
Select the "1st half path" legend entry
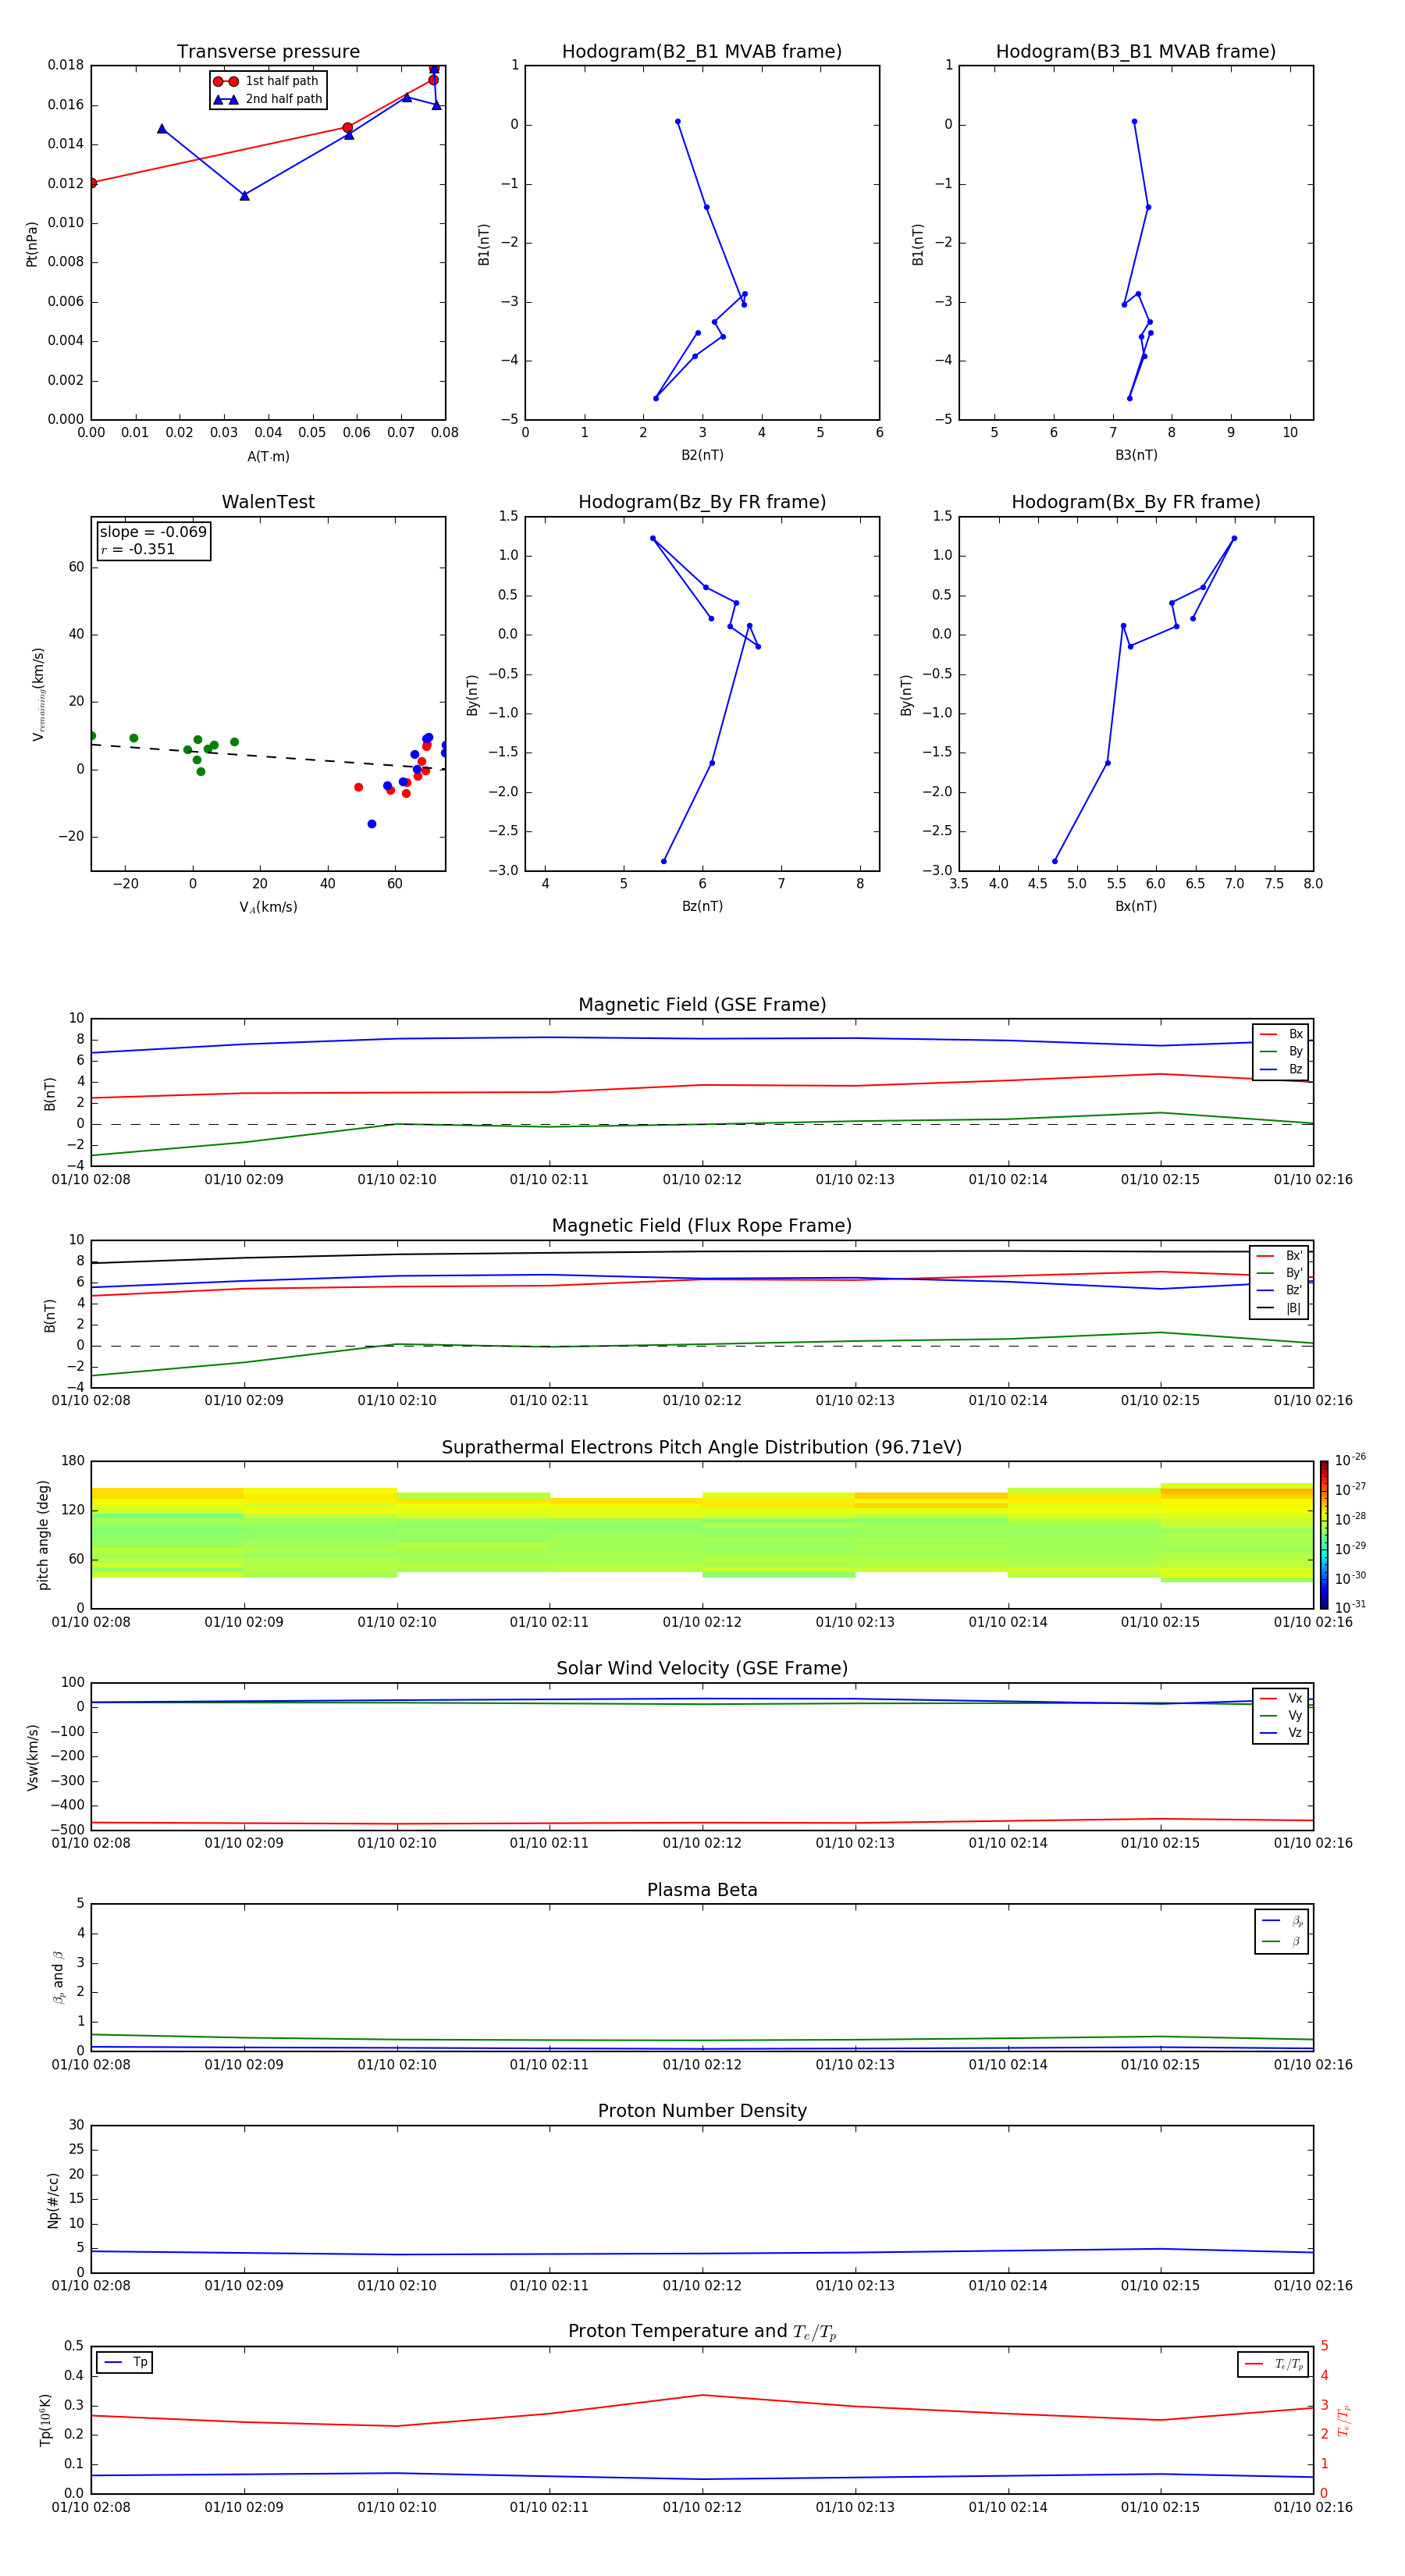(268, 81)
